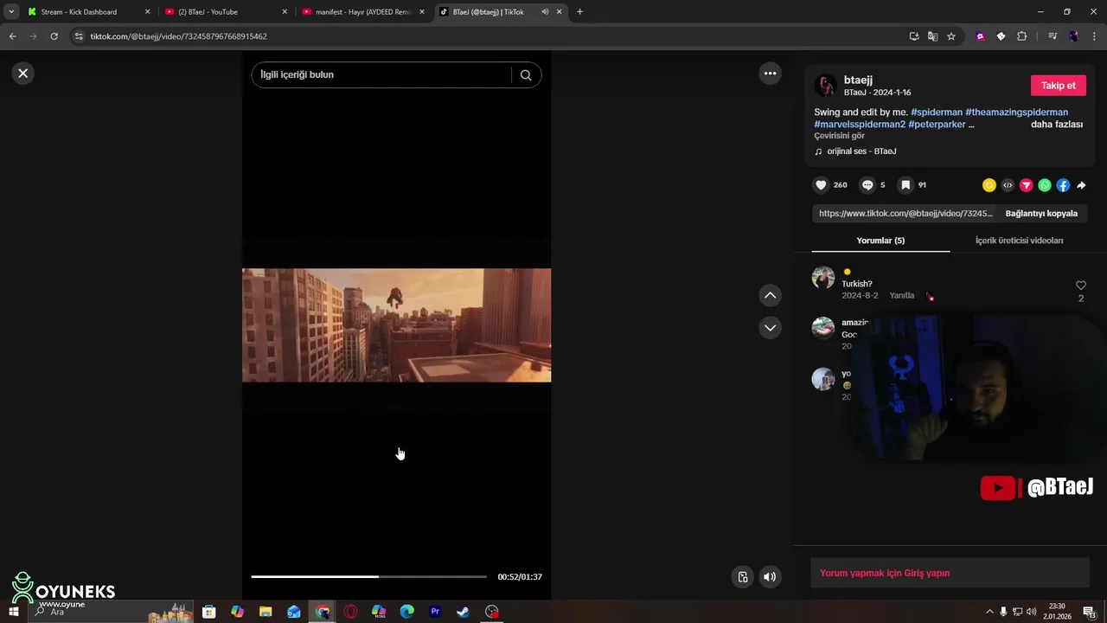Open orijinal ses - BTaeJ sound page
The height and width of the screenshot is (623, 1107).
861,151
